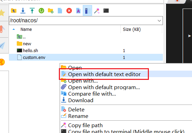Viewport: 192px width, 133px height.
Task: Create a new file via toolbar icon
Action: tap(60, 11)
